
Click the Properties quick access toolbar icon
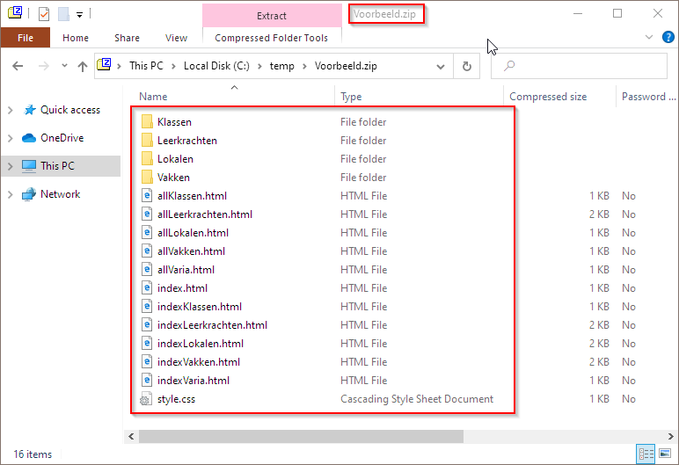[44, 14]
